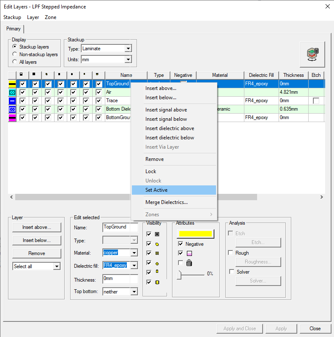Open the Type dropdown in Edit selected
The width and height of the screenshot is (334, 337).
(134, 240)
